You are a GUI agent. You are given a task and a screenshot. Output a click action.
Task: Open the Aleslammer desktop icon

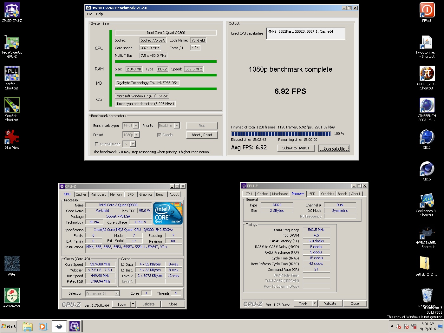(x=12, y=298)
